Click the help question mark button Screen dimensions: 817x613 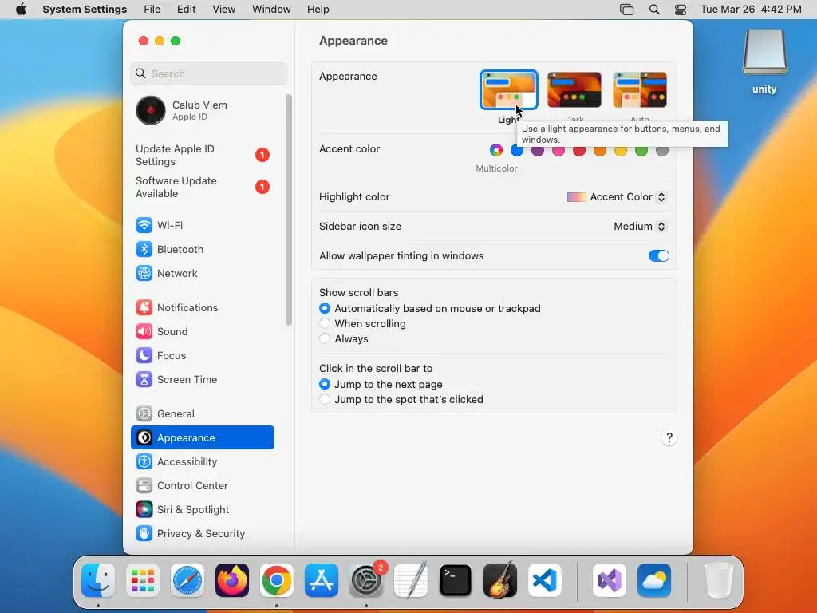pos(669,437)
